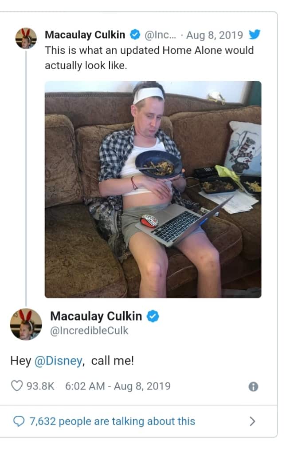The width and height of the screenshot is (294, 453).
Task: Open the couch photo attached to the tweet
Action: 153,189
